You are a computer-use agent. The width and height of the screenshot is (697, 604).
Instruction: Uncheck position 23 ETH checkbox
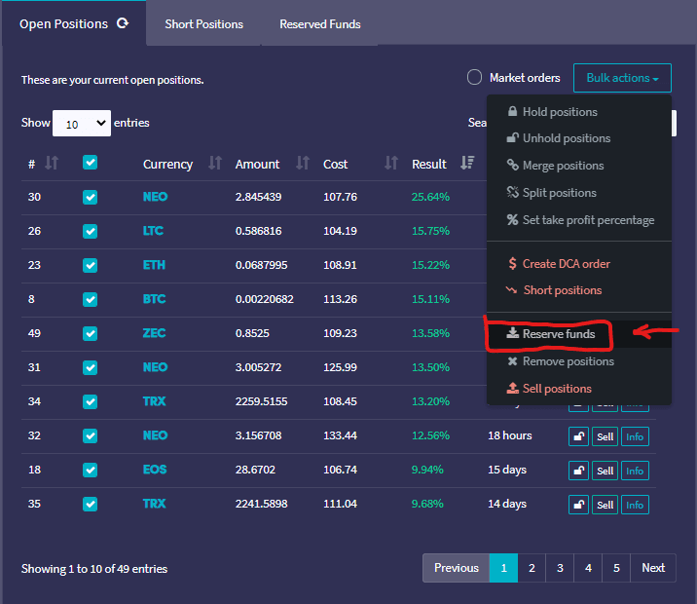coord(91,265)
